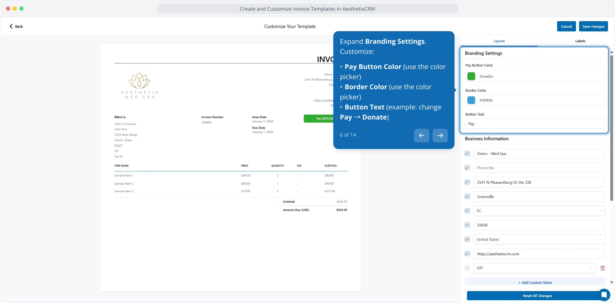Open the chat widget bubble icon
615x303 pixels.
click(604, 295)
